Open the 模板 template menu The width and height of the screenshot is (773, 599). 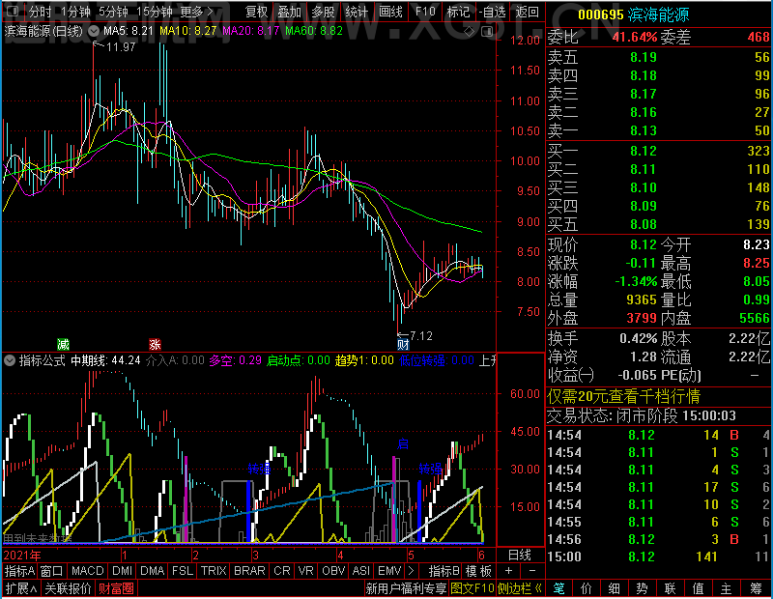[478, 571]
